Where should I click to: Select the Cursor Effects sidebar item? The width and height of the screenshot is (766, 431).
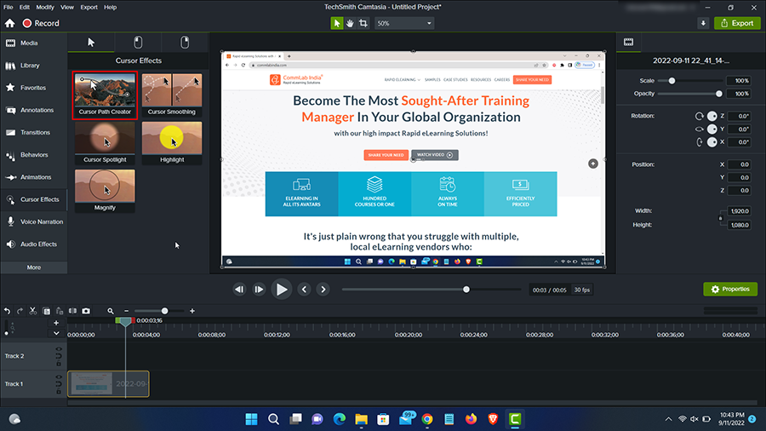coord(33,199)
